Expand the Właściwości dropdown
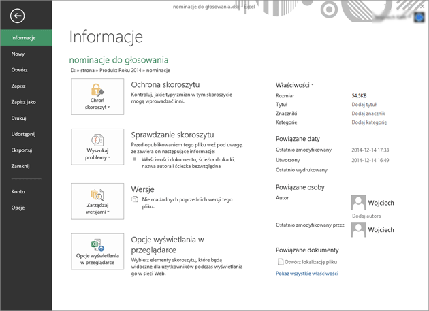 pyautogui.click(x=294, y=85)
